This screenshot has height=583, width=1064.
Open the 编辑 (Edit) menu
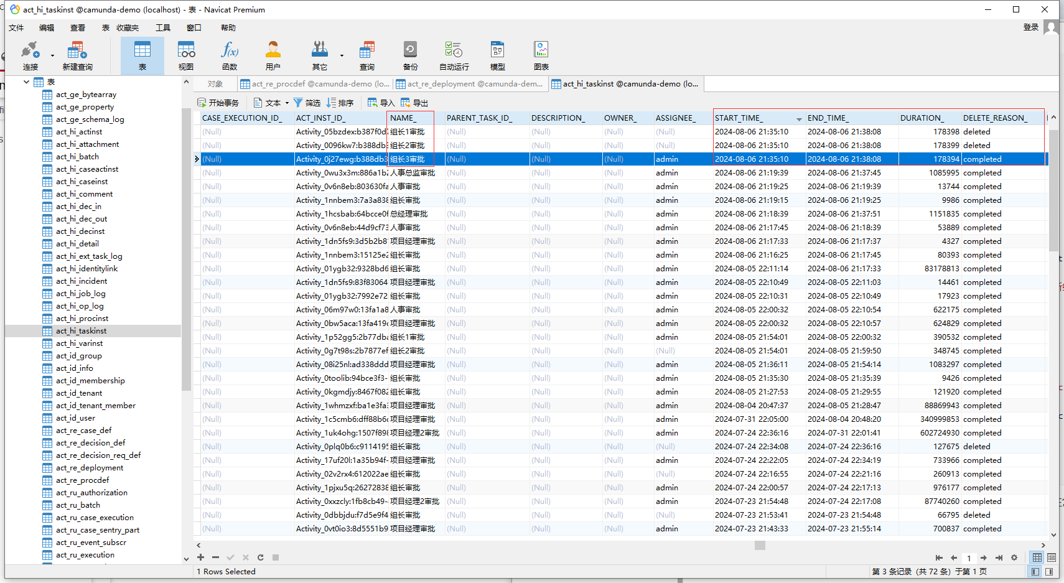(x=47, y=27)
